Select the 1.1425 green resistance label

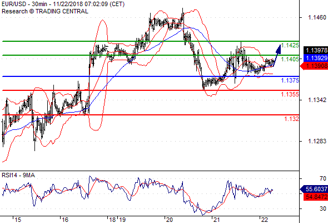tap(290, 45)
